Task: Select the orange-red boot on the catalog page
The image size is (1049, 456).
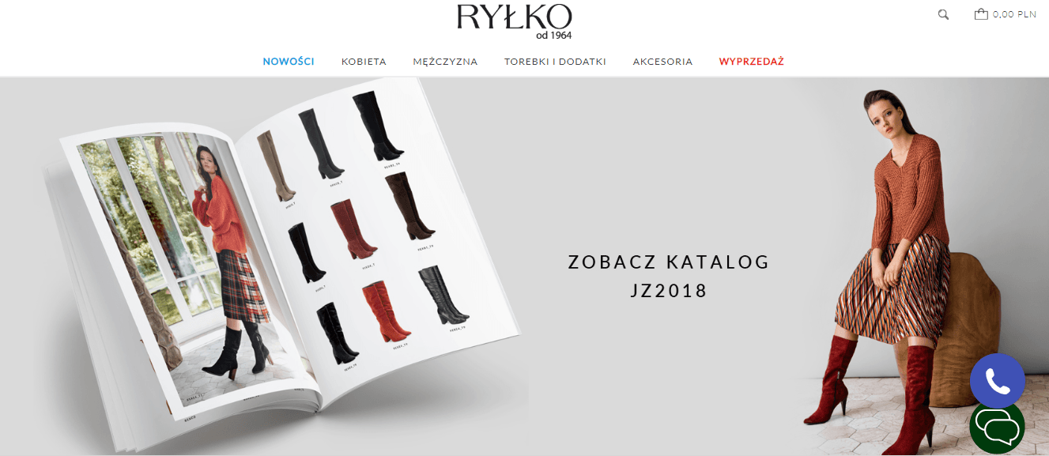Action: pos(384,314)
